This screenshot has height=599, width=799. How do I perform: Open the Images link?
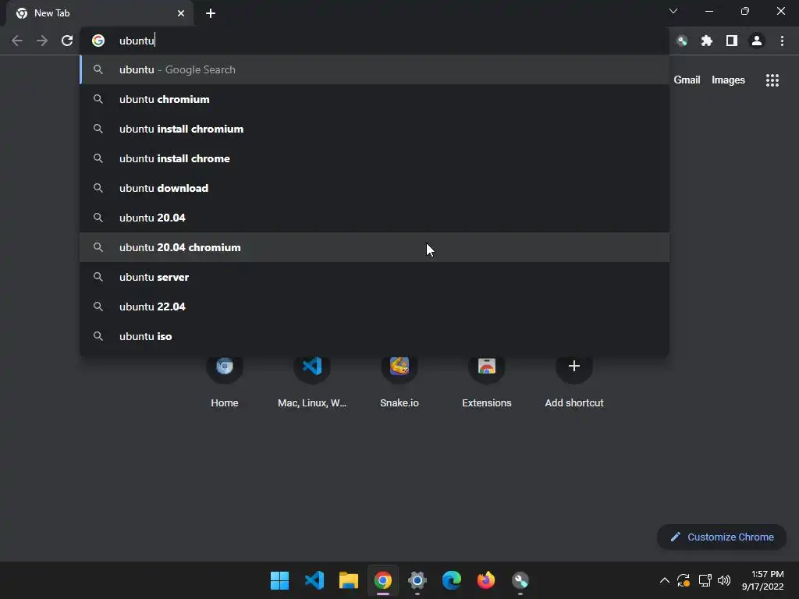(728, 80)
